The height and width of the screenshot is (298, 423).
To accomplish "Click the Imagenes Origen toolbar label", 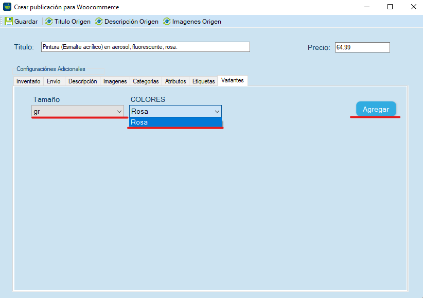I will click(x=197, y=22).
